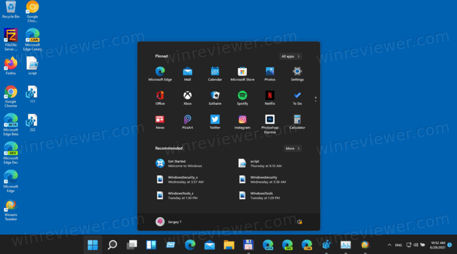Select Microsoft Edge Dev desktop icon

[11, 153]
